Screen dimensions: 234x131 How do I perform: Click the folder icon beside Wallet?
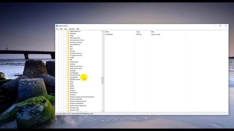coord(68,86)
